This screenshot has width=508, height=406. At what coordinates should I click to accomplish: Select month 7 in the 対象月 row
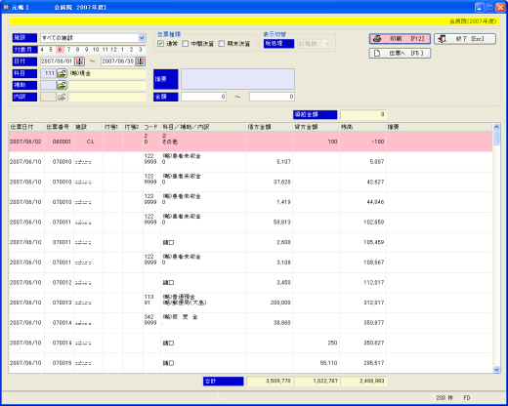pos(68,50)
